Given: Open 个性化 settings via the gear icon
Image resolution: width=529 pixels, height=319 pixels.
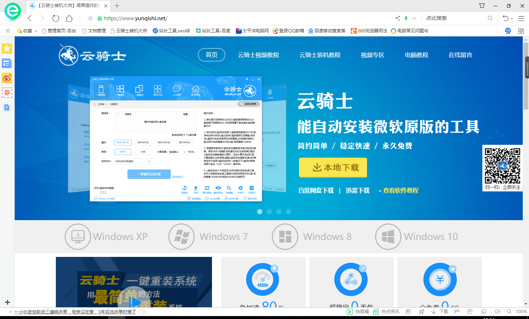Looking at the screenshot, I should [x=240, y=189].
